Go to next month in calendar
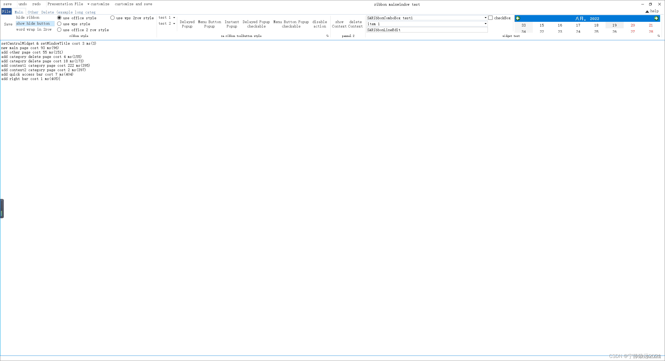 (656, 18)
